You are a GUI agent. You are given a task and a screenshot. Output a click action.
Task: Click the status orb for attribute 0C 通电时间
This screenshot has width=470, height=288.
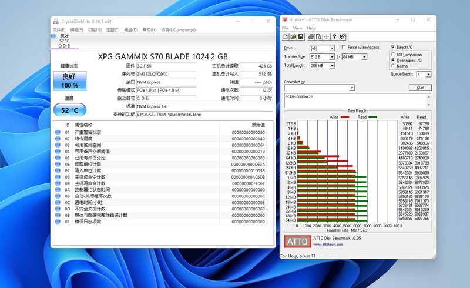click(58, 203)
